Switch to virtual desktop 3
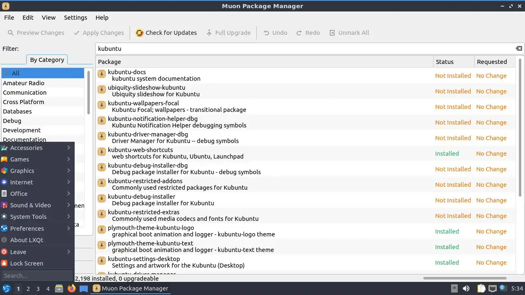The width and height of the screenshot is (525, 295). [38, 289]
